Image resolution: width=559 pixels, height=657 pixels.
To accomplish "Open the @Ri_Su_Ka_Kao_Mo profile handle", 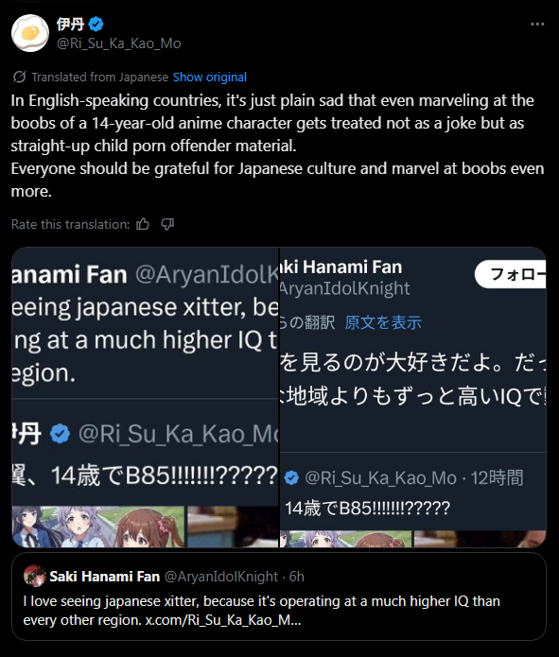I will click(x=118, y=43).
